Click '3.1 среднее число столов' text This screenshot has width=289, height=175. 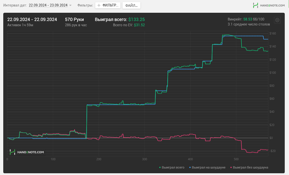[x=249, y=24]
